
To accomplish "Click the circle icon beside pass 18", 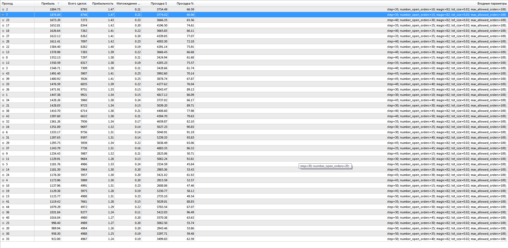I will pos(3,31).
